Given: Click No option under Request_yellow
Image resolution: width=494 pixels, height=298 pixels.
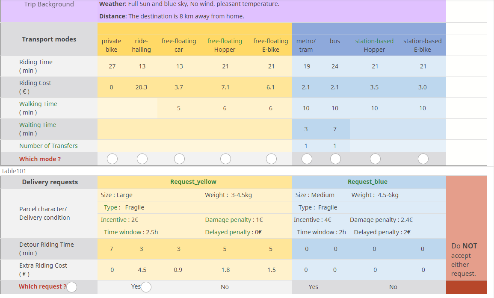Looking at the screenshot, I should pos(225,287).
